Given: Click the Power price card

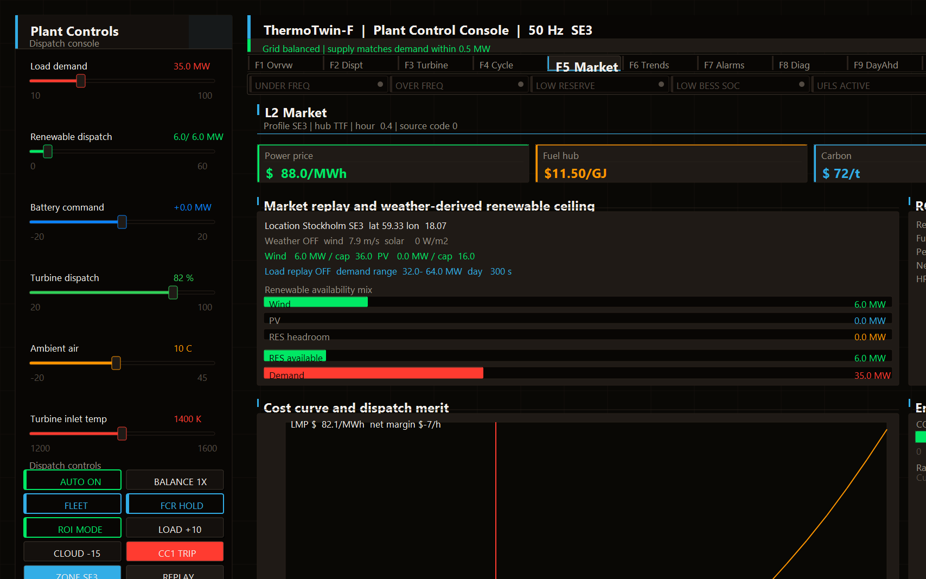Looking at the screenshot, I should tap(393, 164).
